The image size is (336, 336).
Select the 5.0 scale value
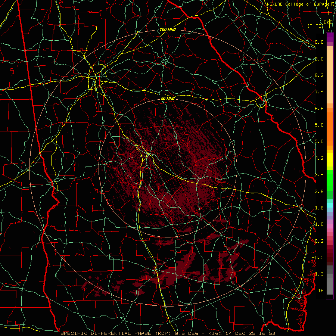click(x=319, y=141)
